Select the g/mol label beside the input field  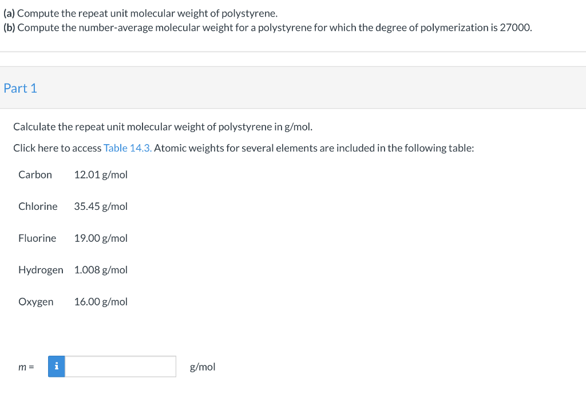click(x=202, y=367)
